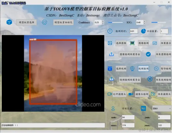The image size is (172, 133).
Task: Click the blue camcorder icon beside 摄像头检测
Action: coord(131,94)
